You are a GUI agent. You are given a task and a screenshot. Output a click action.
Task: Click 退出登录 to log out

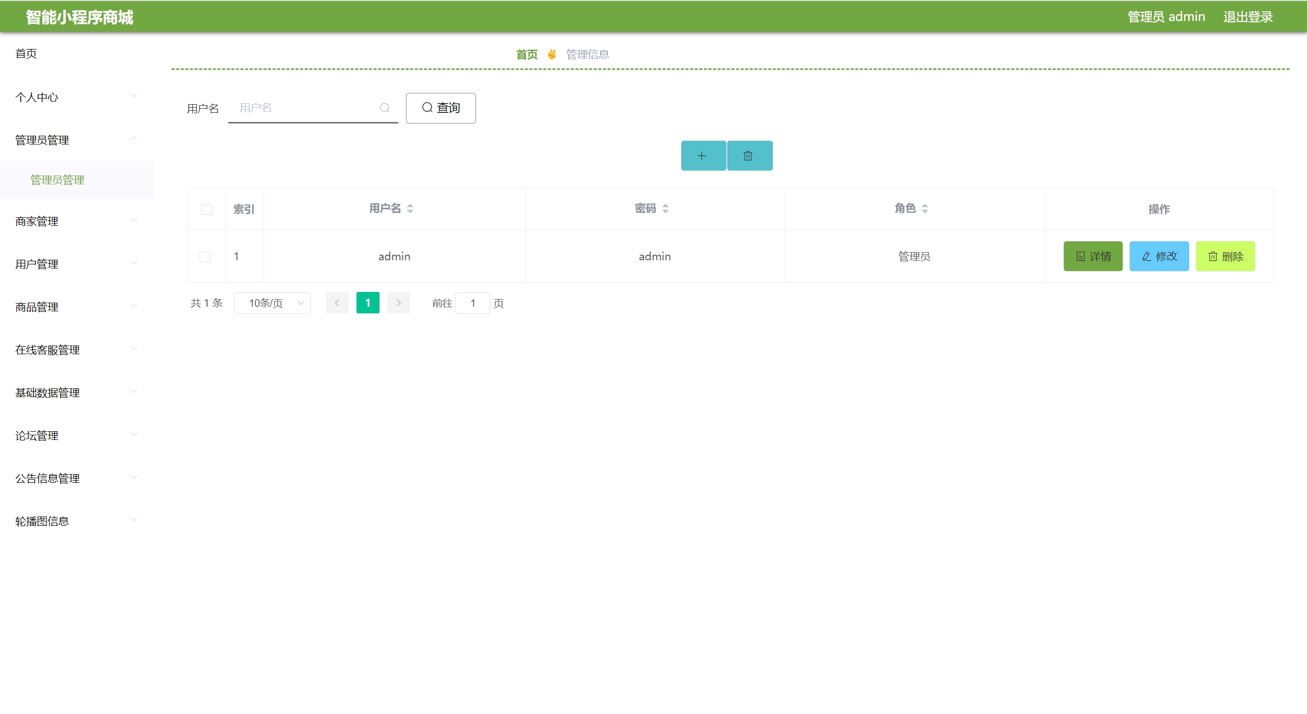pos(1247,17)
